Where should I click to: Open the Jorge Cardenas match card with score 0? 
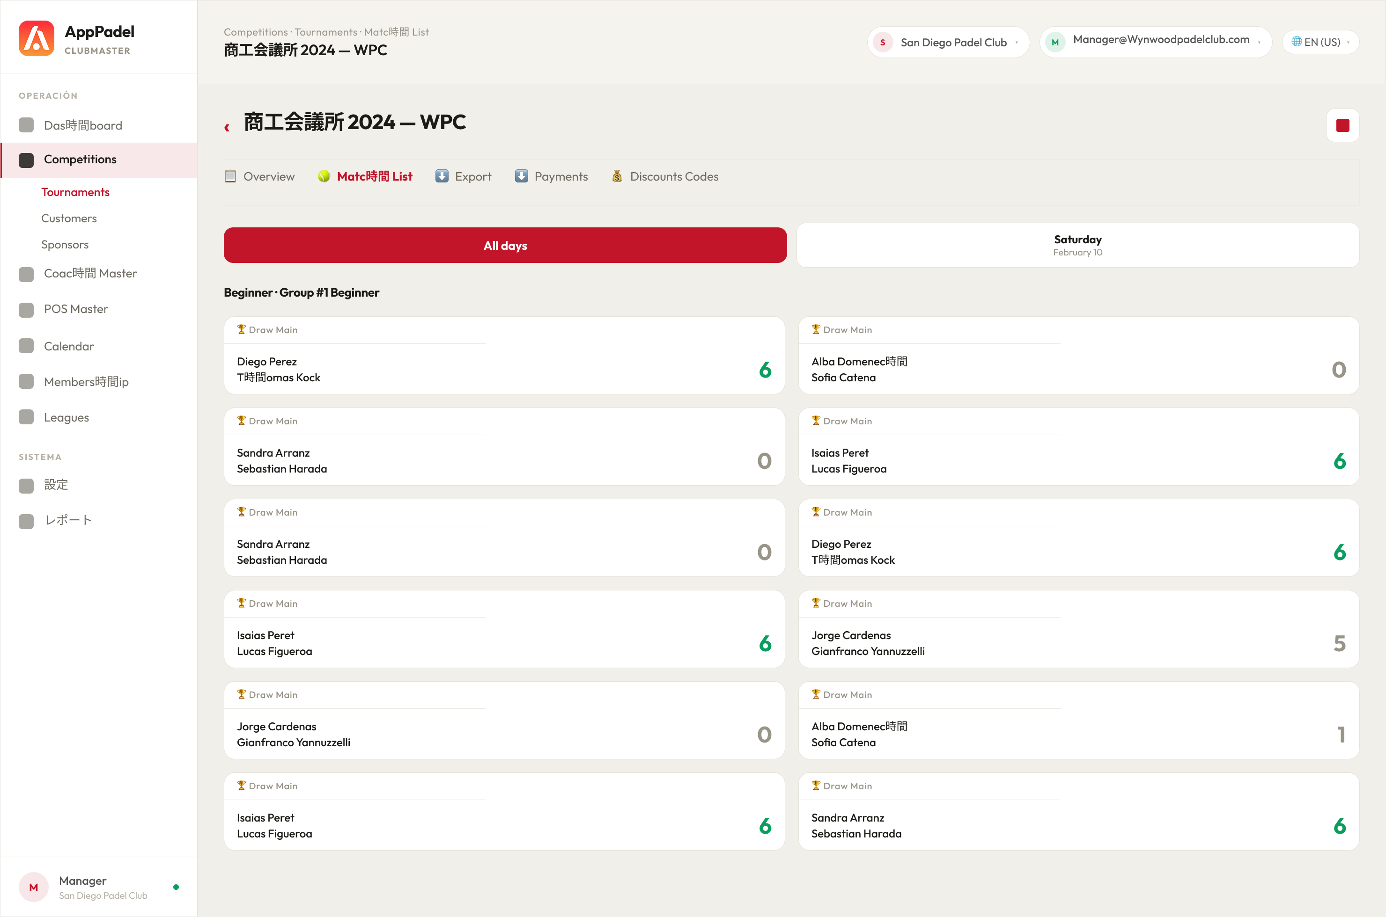click(504, 720)
